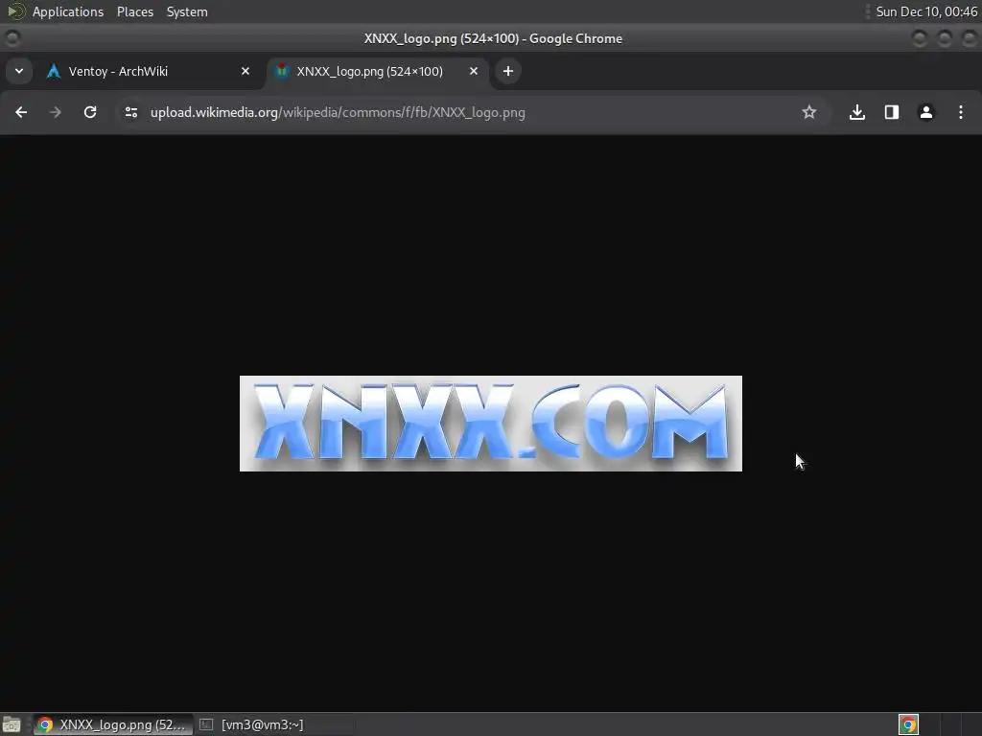
Task: Click the window menu button in the title bar
Action: (x=12, y=38)
